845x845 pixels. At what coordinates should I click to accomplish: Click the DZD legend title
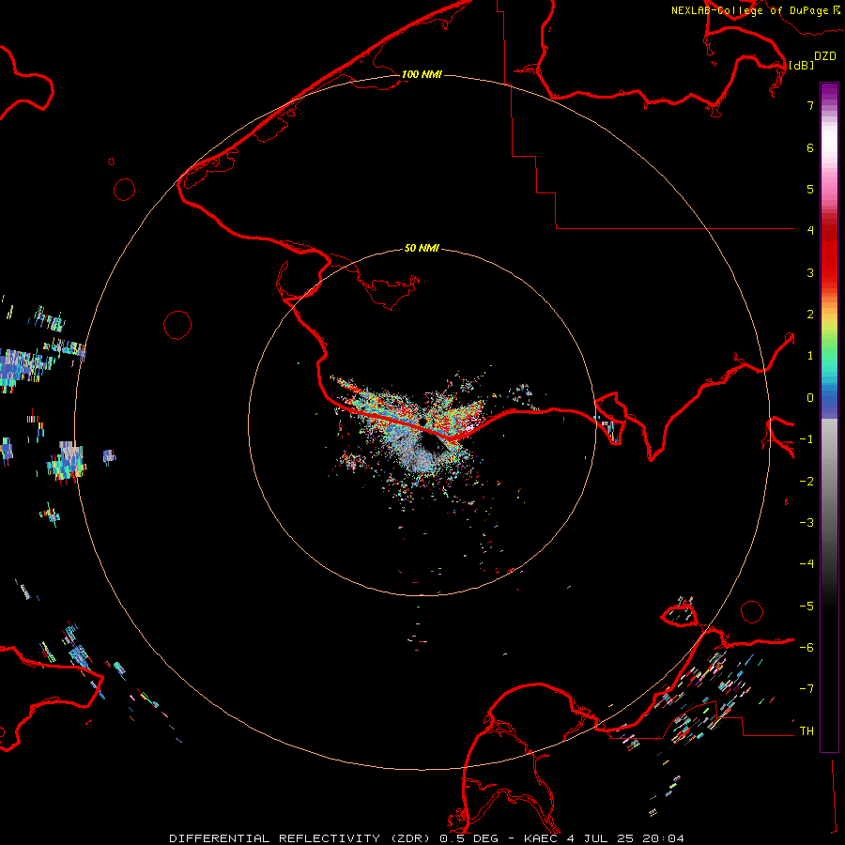(x=825, y=56)
